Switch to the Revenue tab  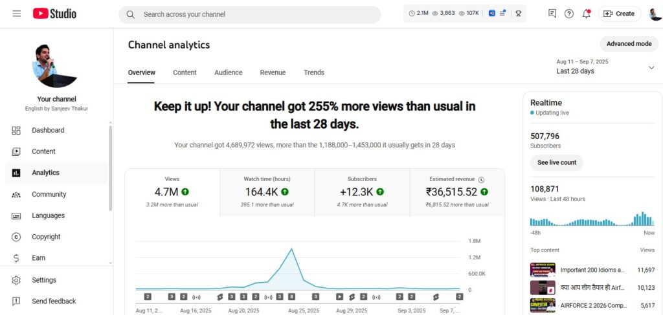click(273, 72)
